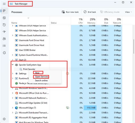Viewport: 135px width, 123px height.
Task: Collapse the Spooler SubSystem App group
Action: point(13,65)
